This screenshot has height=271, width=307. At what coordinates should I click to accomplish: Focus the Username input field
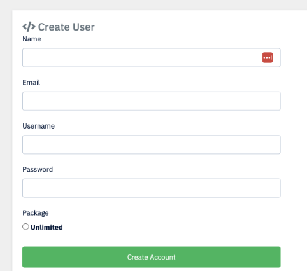click(152, 144)
